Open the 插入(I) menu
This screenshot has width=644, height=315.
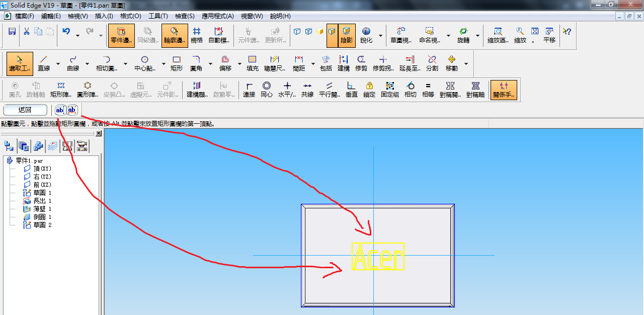pos(104,16)
